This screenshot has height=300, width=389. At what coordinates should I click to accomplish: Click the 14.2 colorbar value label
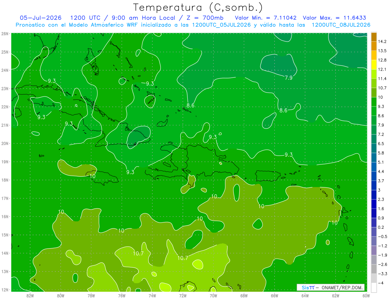tap(382, 41)
